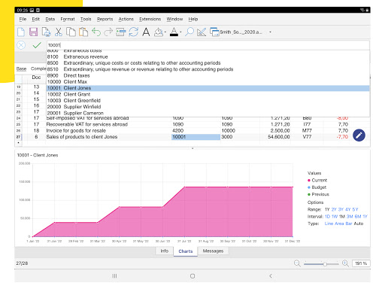The height and width of the screenshot is (289, 385).
Task: Set chart range to 2Y
Action: coord(334,209)
